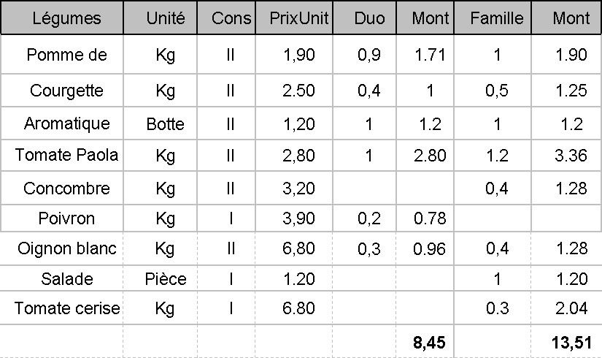Image resolution: width=602 pixels, height=358 pixels.
Task: Click the Aromatique cell
Action: pos(66,123)
